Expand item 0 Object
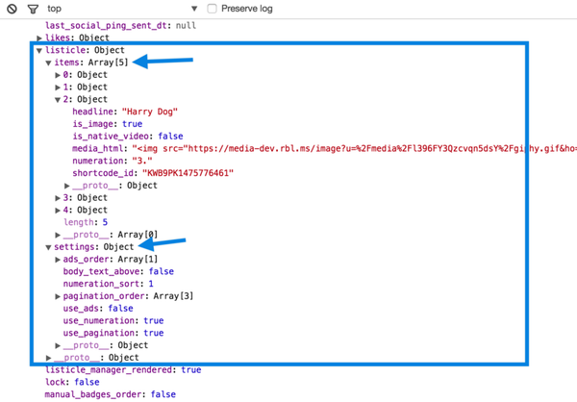 pos(59,74)
